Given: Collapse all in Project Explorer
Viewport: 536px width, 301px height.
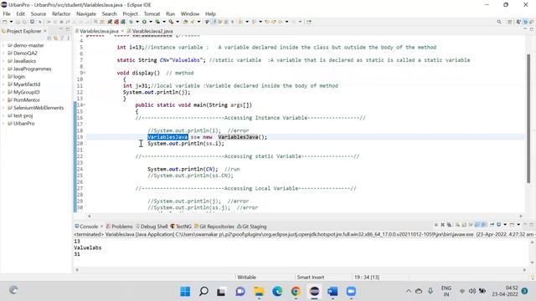Looking at the screenshot, I should click(x=49, y=38).
